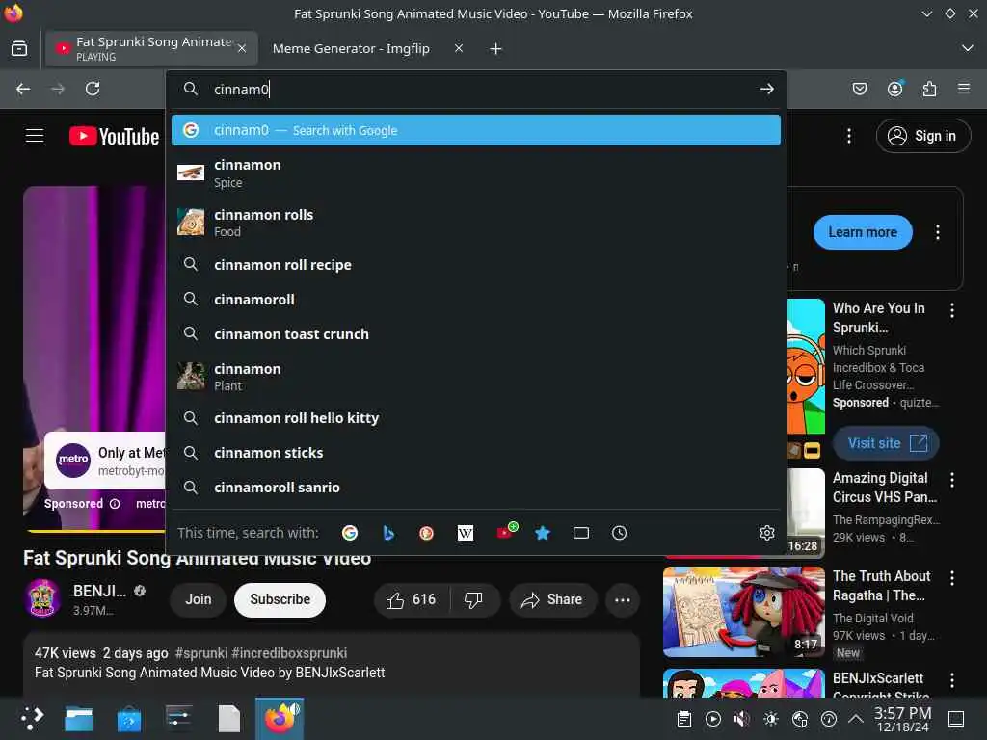Click the Learn more button
This screenshot has height=740, width=987.
tap(863, 232)
